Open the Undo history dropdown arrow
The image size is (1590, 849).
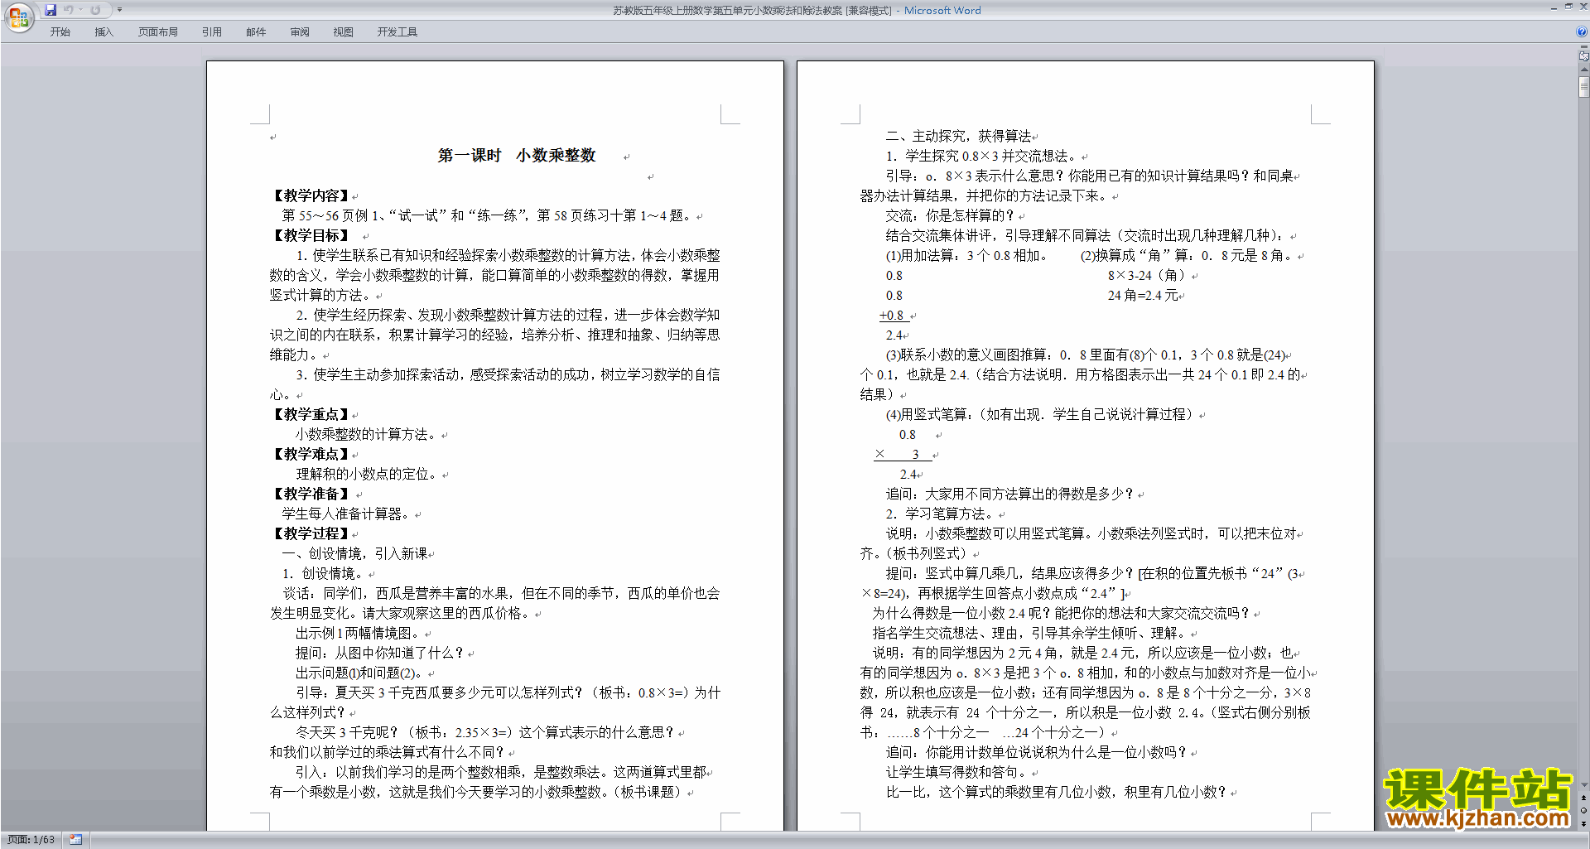80,10
